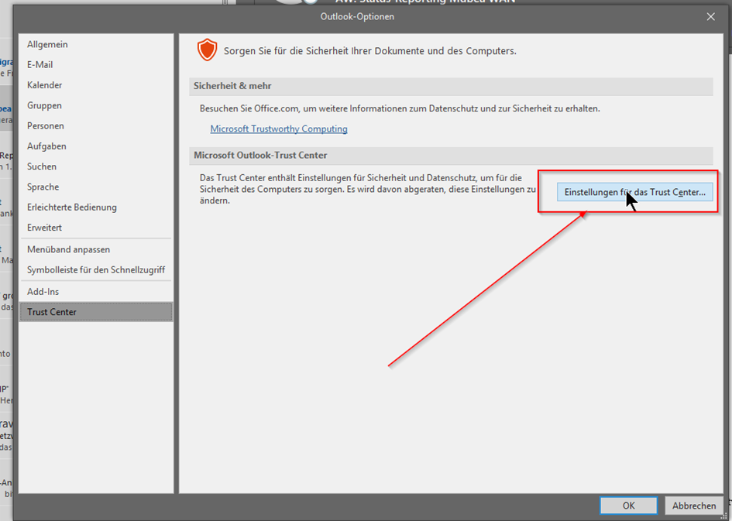
Task: Click the Outlook-Optionen title bar text
Action: click(x=357, y=17)
